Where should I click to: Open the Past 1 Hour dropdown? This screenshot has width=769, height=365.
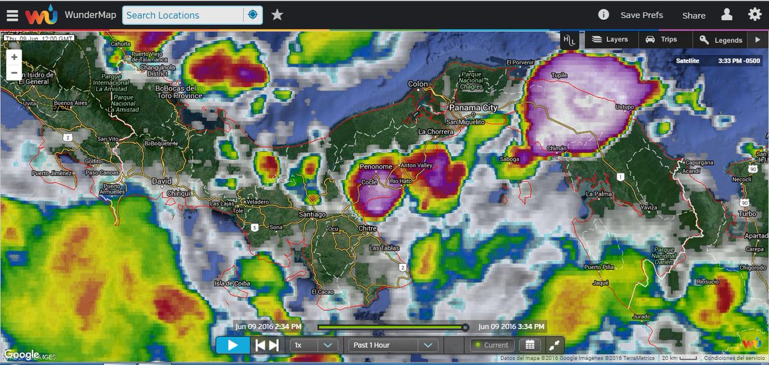pyautogui.click(x=393, y=345)
